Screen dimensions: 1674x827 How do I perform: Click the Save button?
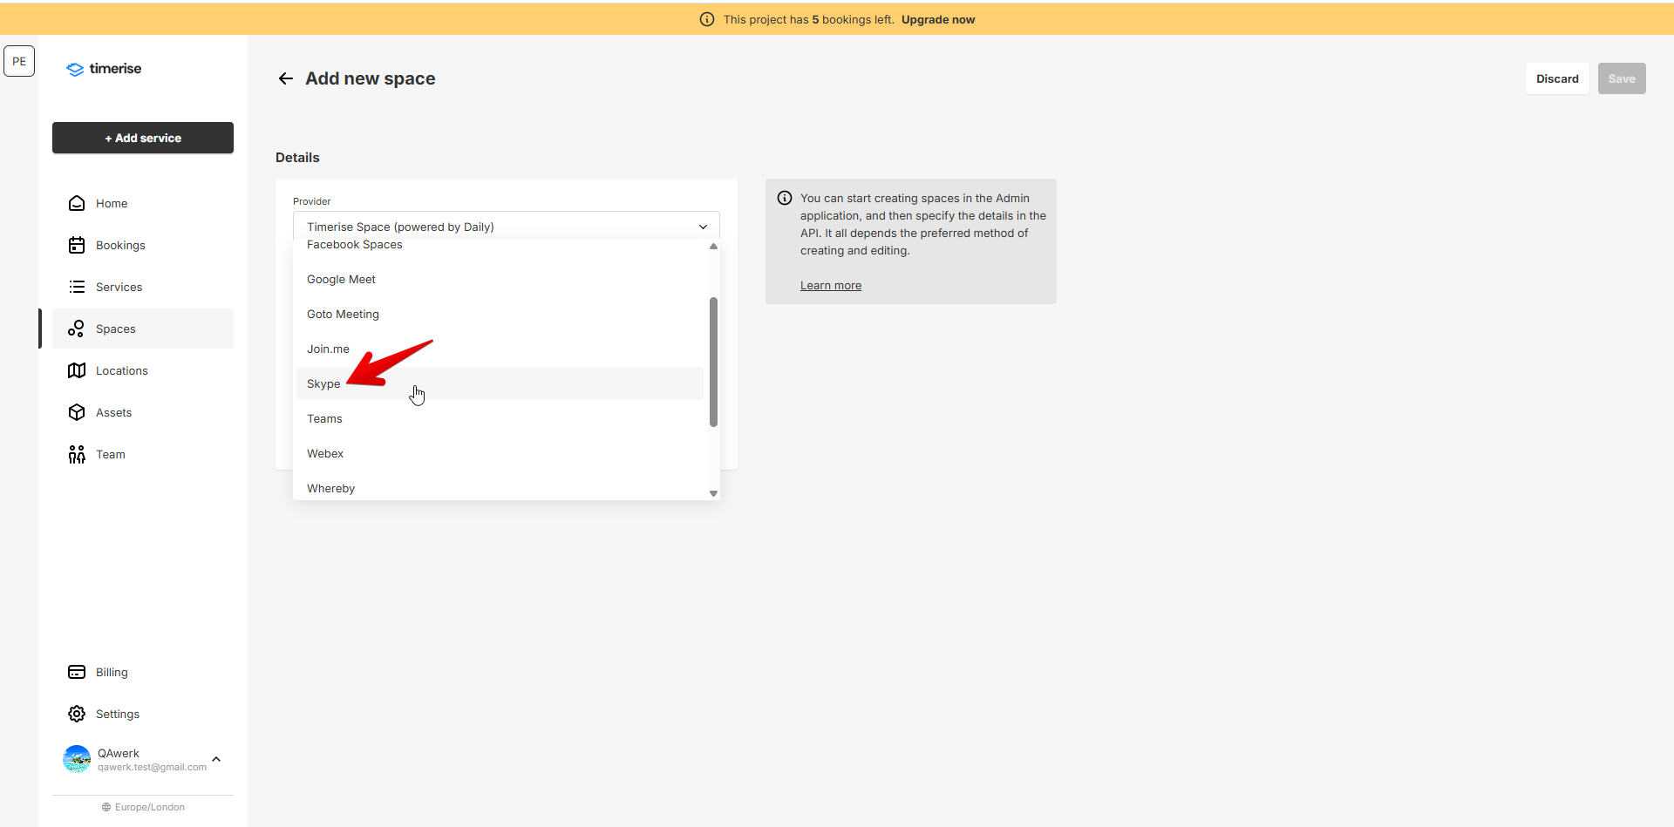(1622, 78)
